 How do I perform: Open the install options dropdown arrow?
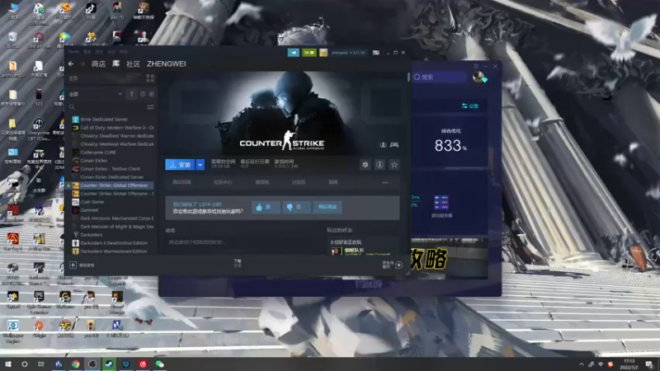coord(200,165)
